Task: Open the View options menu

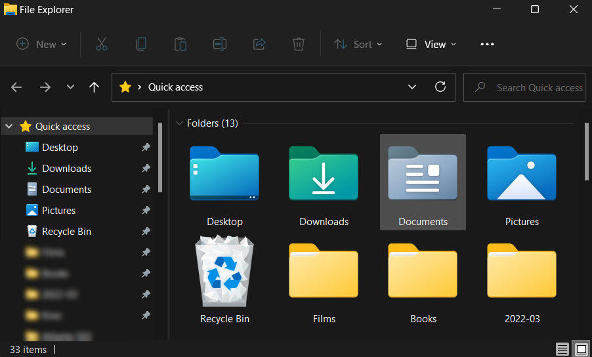Action: click(x=431, y=44)
